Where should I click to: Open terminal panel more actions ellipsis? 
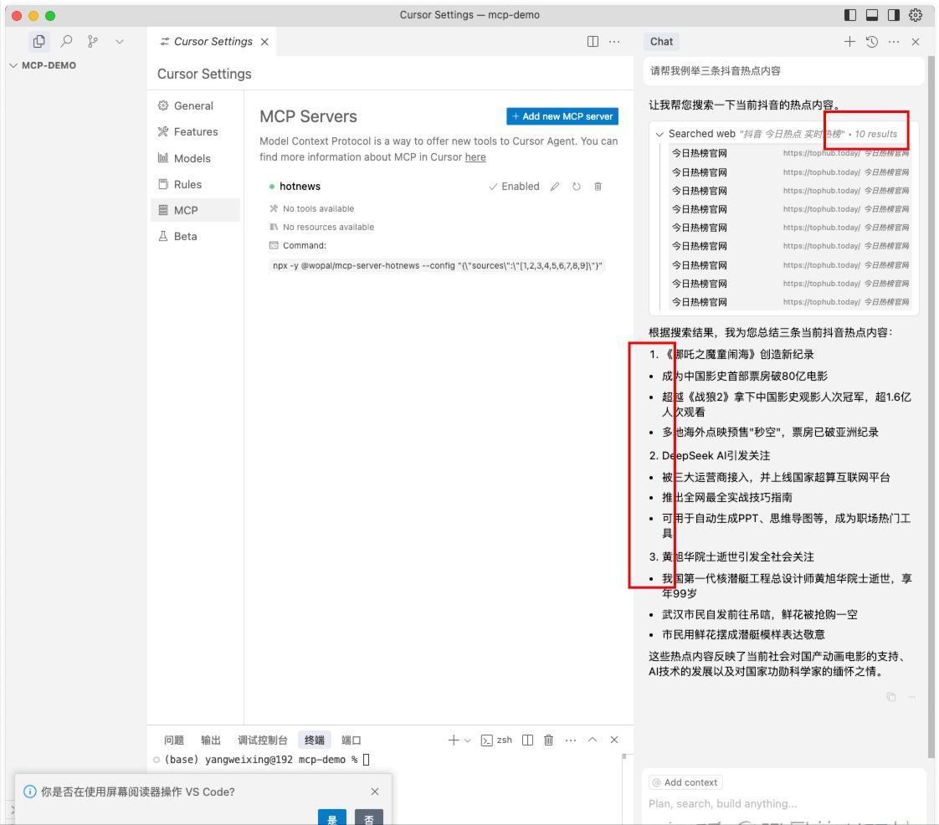[571, 740]
